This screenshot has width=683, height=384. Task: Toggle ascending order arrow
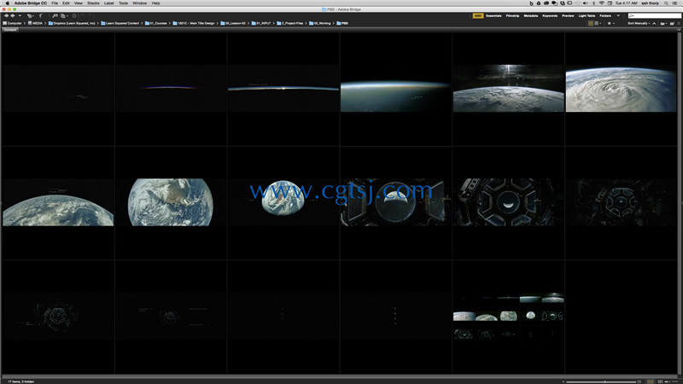(x=654, y=24)
